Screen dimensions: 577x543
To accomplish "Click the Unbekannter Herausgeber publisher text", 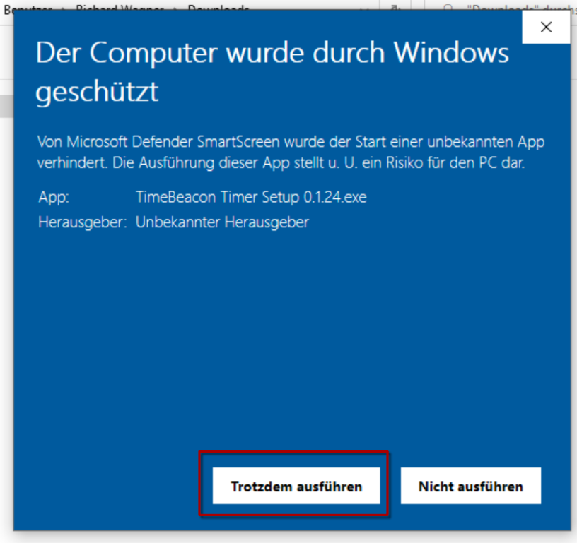I will pyautogui.click(x=222, y=222).
